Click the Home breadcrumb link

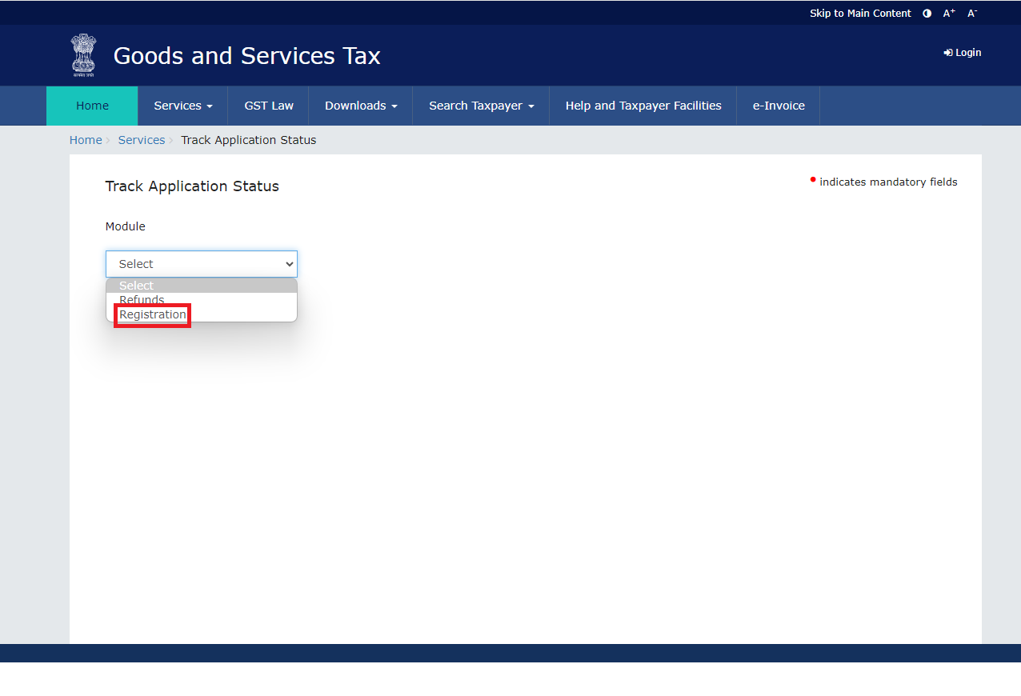86,139
